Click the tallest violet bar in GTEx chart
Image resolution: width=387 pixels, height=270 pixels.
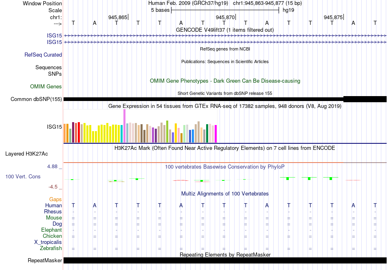pos(124,126)
